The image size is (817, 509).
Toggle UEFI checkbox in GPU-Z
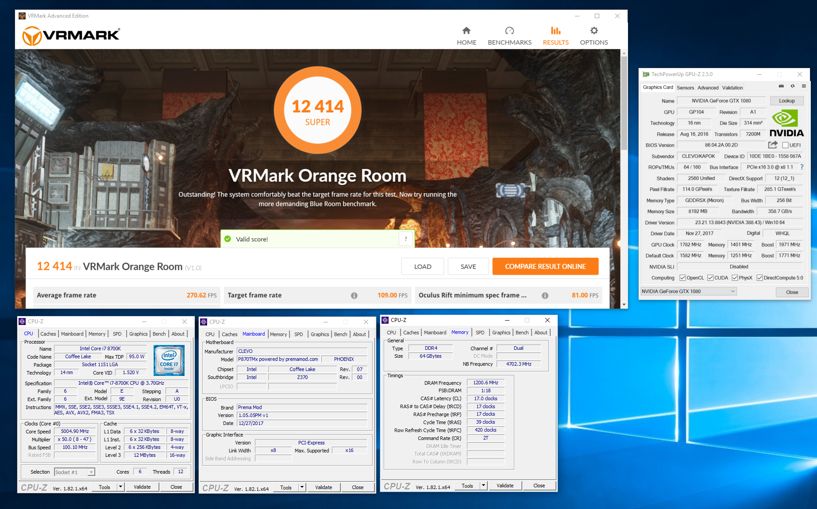(x=785, y=145)
